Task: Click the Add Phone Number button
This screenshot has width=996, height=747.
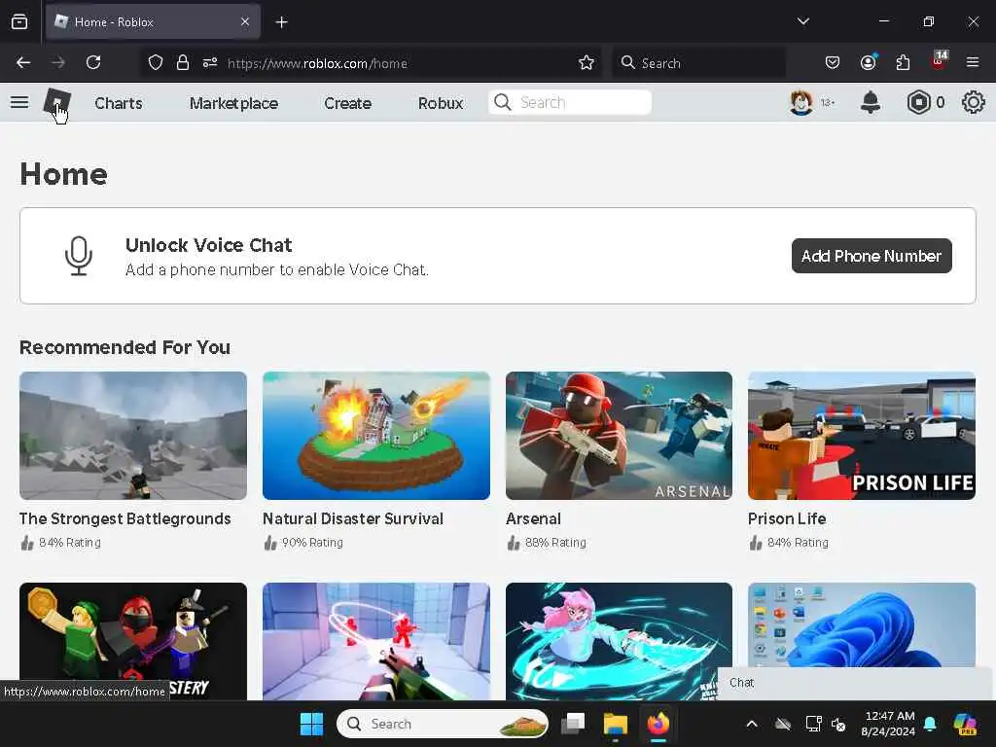Action: click(871, 256)
